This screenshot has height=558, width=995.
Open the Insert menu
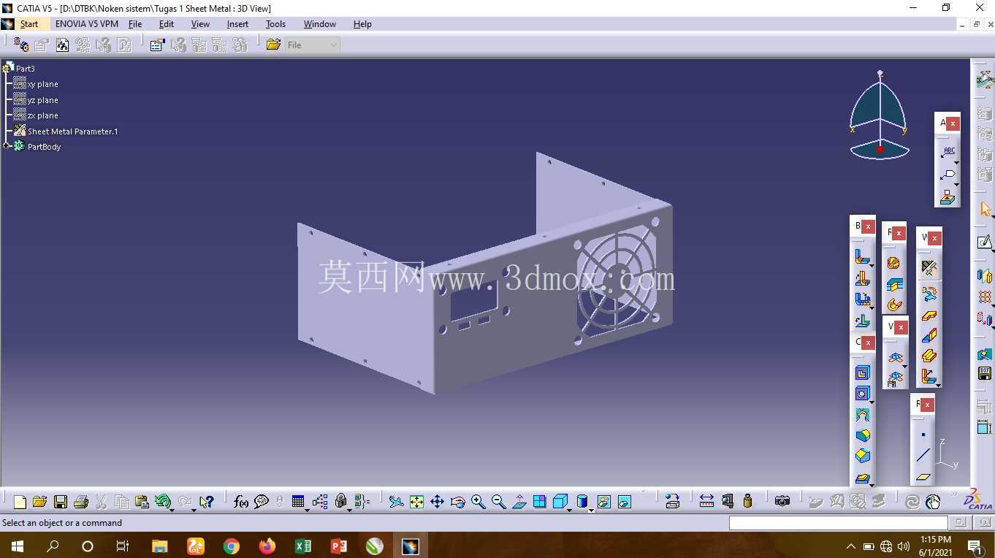pos(237,24)
